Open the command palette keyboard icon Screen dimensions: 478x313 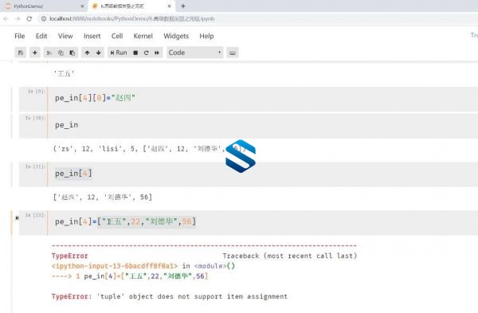coord(233,53)
